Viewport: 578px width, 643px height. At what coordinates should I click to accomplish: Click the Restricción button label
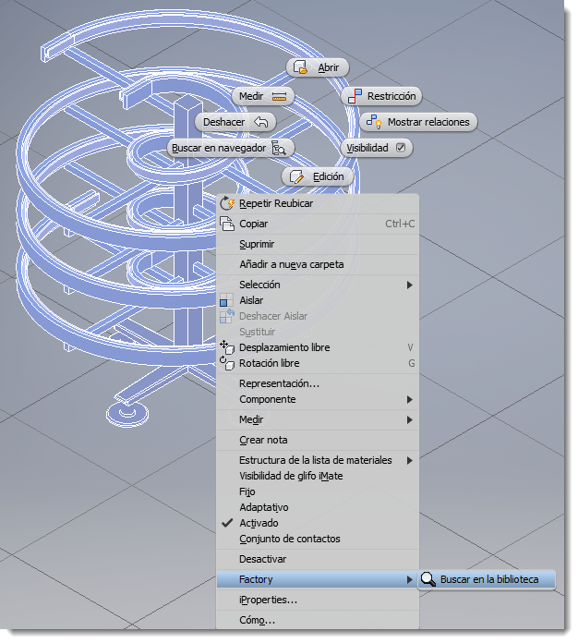[x=391, y=96]
